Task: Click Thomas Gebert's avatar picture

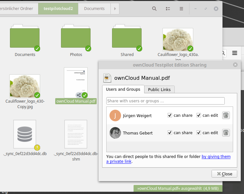Action: (115, 133)
